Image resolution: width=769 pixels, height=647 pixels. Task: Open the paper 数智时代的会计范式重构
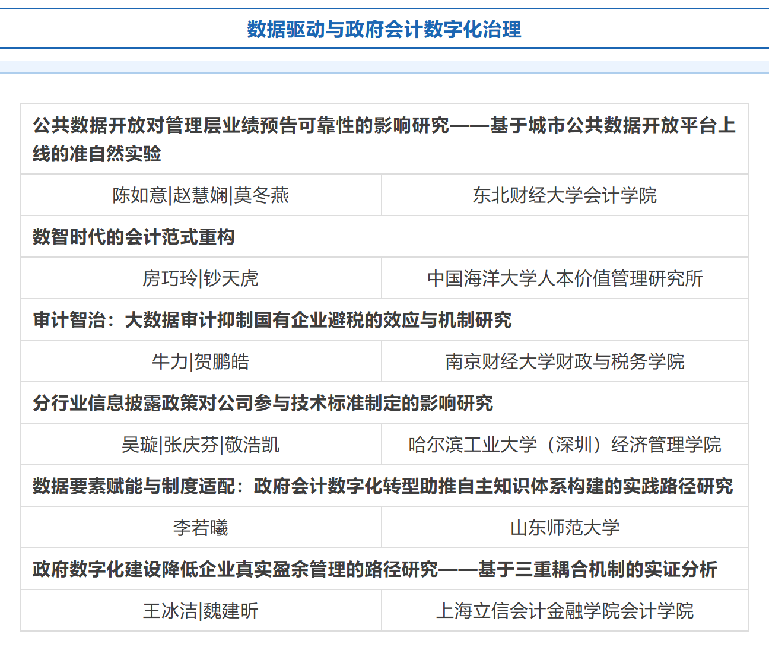pos(134,237)
